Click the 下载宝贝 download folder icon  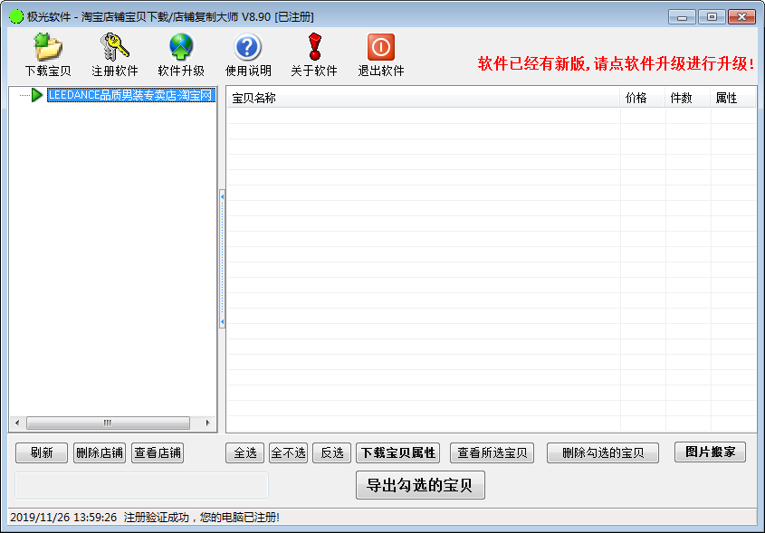click(48, 47)
